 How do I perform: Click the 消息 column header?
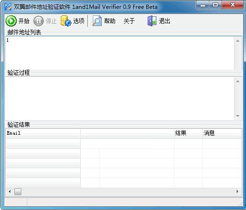(x=222, y=133)
